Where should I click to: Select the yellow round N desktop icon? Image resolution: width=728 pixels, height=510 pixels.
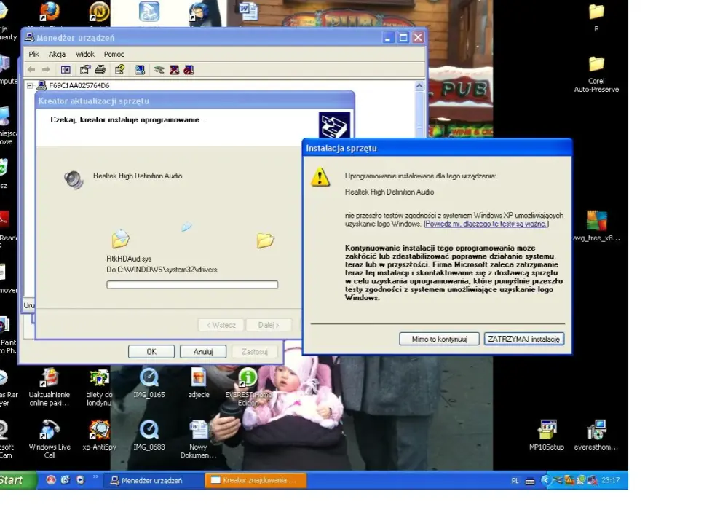tap(99, 12)
